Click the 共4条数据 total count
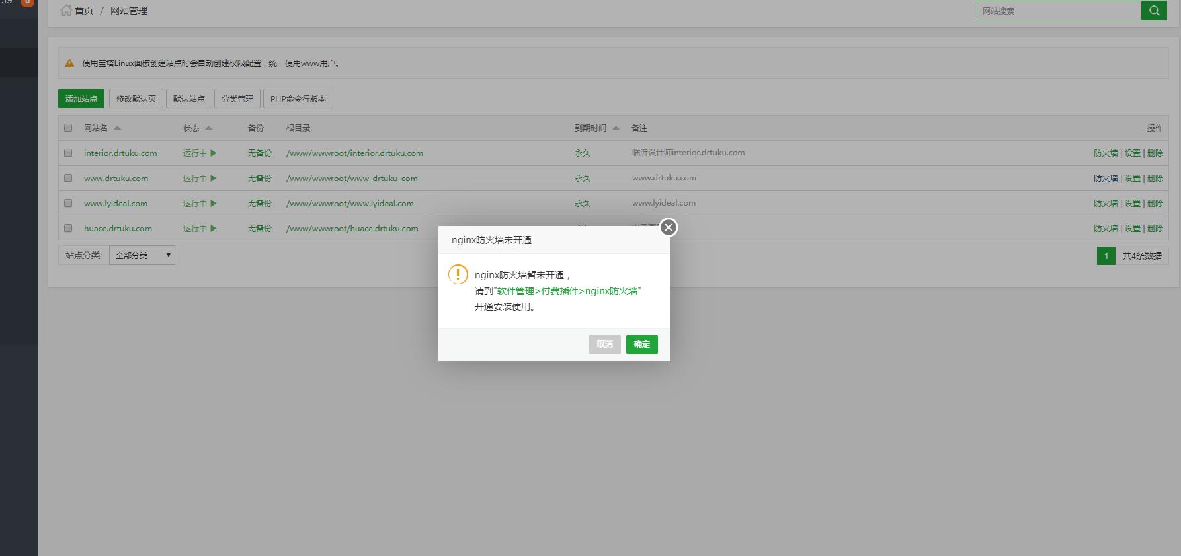 (x=1142, y=256)
